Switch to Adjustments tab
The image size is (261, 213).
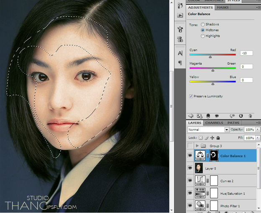coord(200,8)
